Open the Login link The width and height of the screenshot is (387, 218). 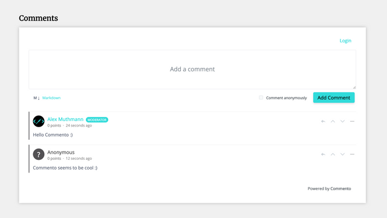pos(345,41)
